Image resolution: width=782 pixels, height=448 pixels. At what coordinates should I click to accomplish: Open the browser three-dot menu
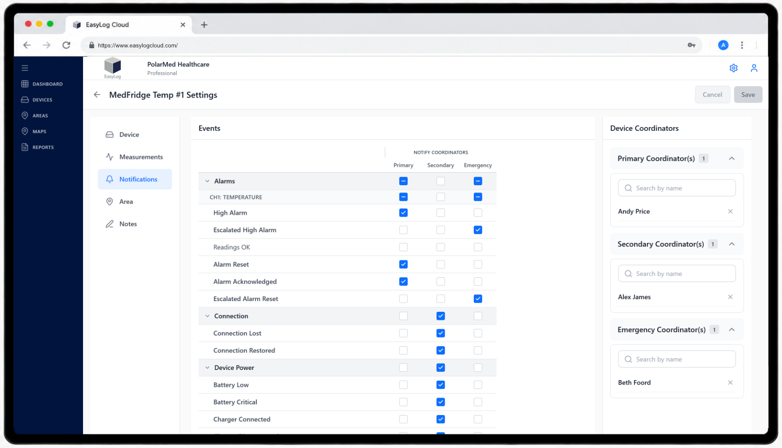coord(742,45)
